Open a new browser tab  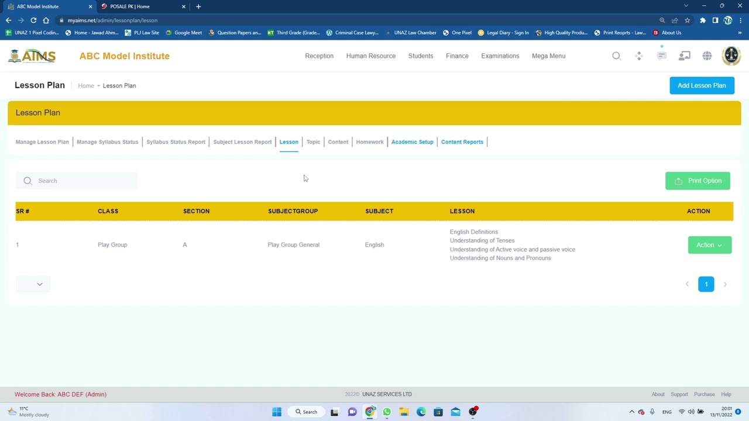[x=198, y=6]
